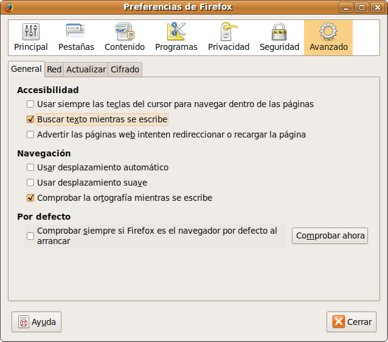The height and width of the screenshot is (342, 388).
Task: Uncheck Buscar texto mientras se escribe
Action: pyautogui.click(x=30, y=120)
